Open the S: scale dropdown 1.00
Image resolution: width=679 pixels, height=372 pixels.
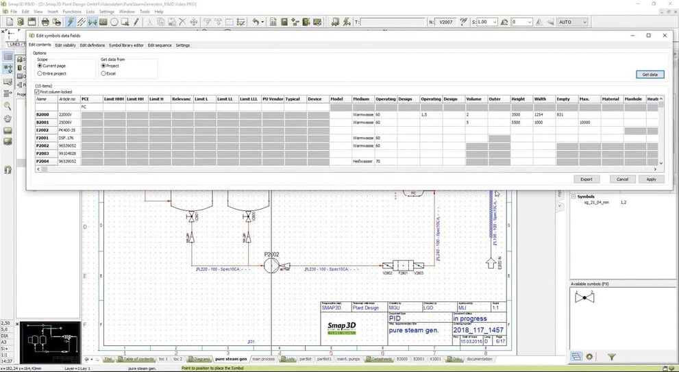[x=495, y=22]
